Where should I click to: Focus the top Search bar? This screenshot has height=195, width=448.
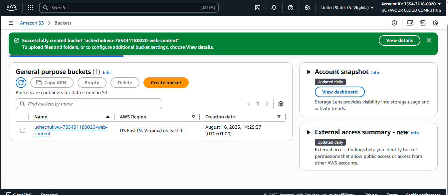coord(129,8)
